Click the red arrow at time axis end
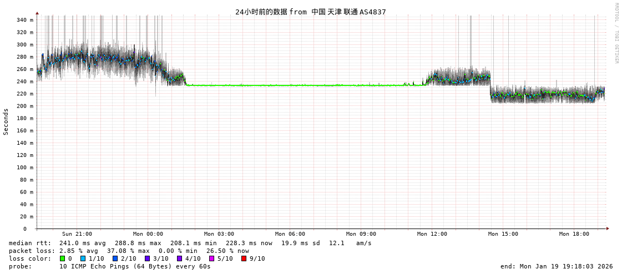The width and height of the screenshot is (622, 274). pyautogui.click(x=607, y=229)
